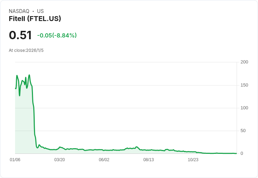Viewport: 258px width, 178px height.
Task: Click the current price 0.51
Action: (20, 35)
